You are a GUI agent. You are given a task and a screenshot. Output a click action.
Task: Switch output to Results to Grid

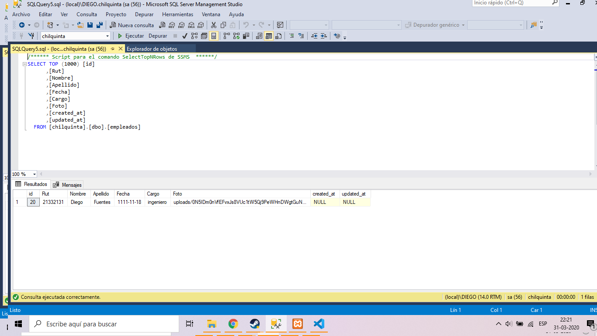tap(268, 36)
